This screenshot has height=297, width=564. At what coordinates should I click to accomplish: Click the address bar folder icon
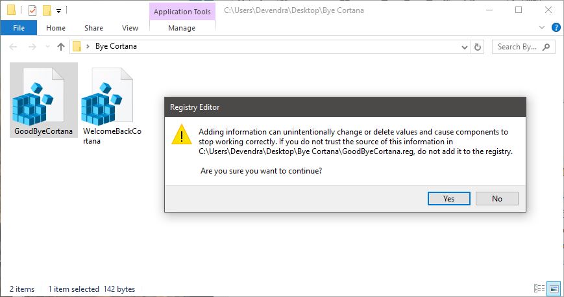click(77, 46)
